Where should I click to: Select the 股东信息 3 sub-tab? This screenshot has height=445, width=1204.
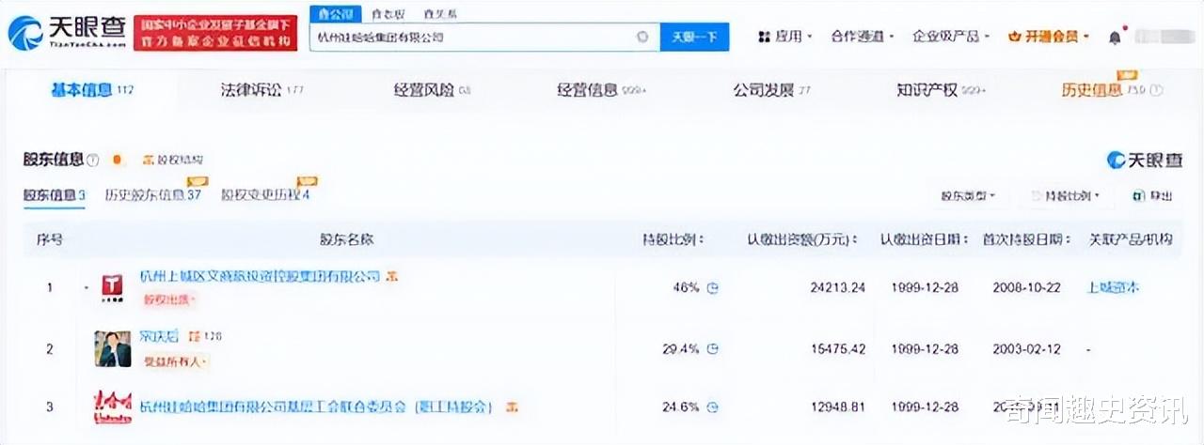click(x=55, y=195)
